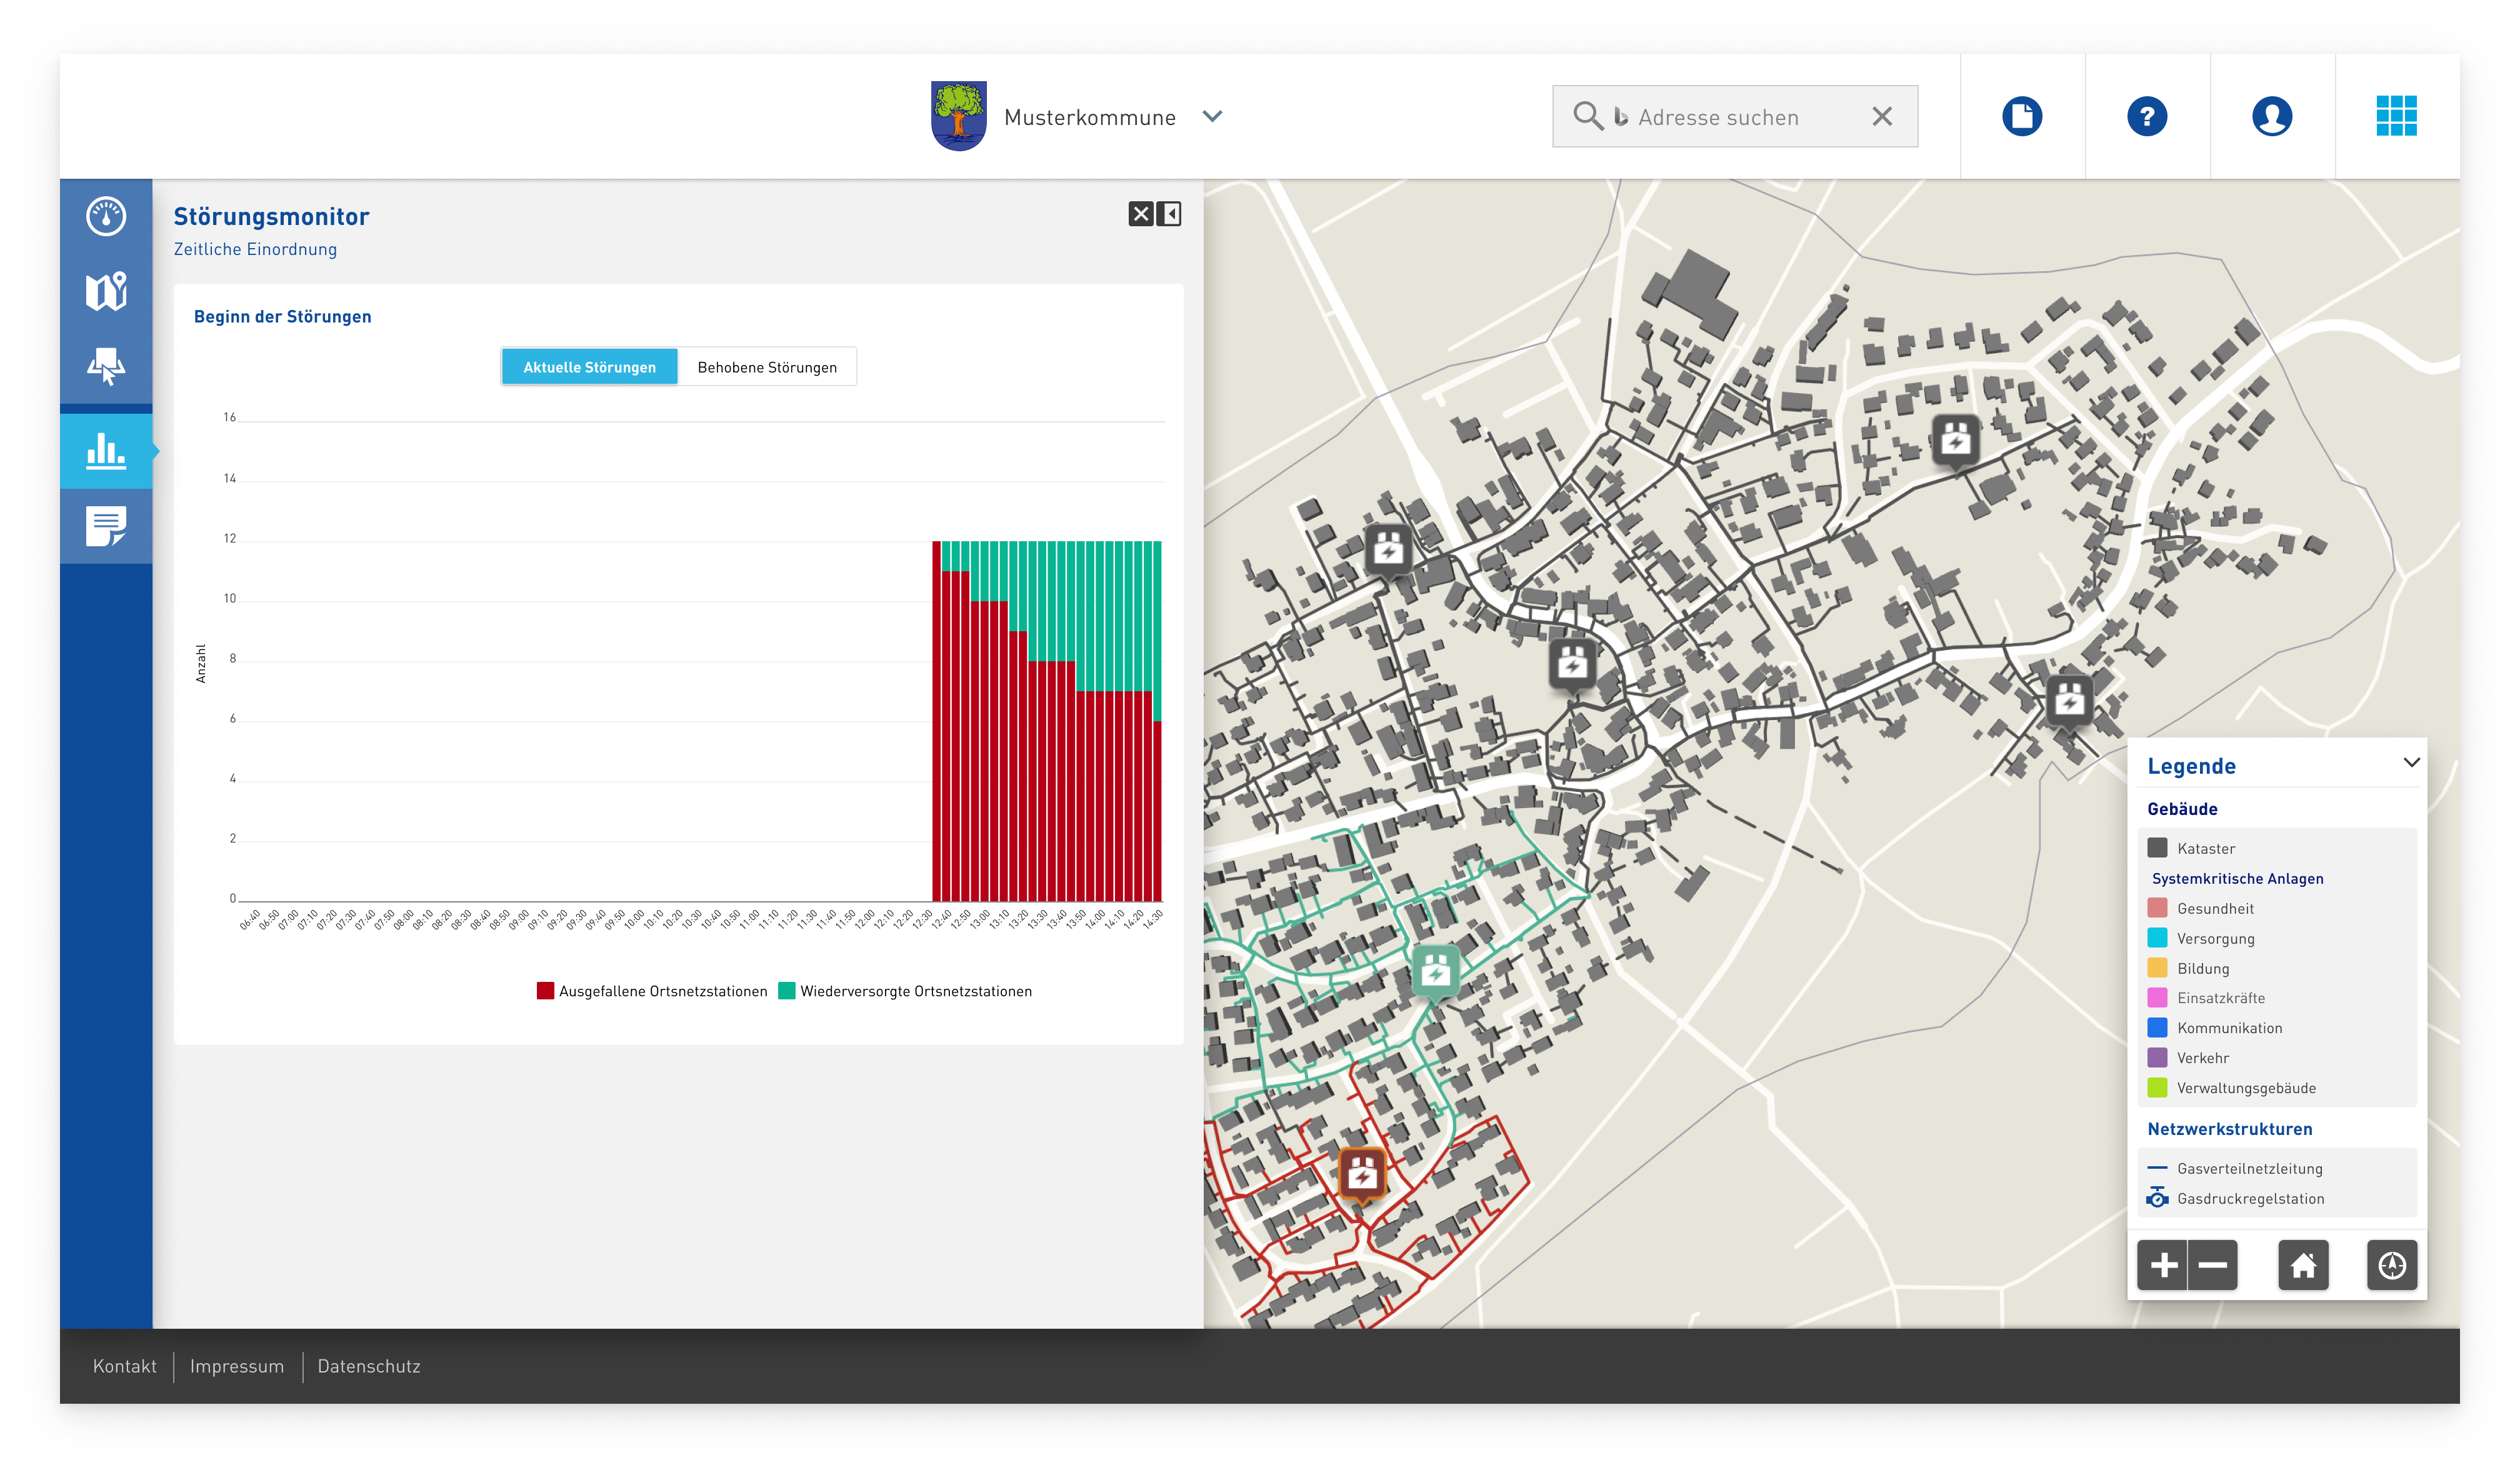Click the document icon in header
This screenshot has height=1470, width=2520.
point(2021,116)
